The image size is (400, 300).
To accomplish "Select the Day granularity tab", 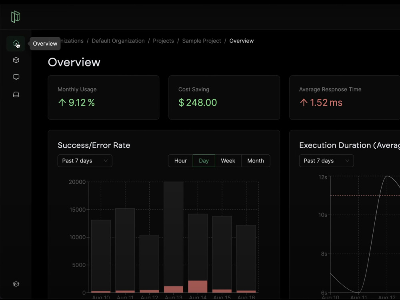I will click(x=204, y=161).
